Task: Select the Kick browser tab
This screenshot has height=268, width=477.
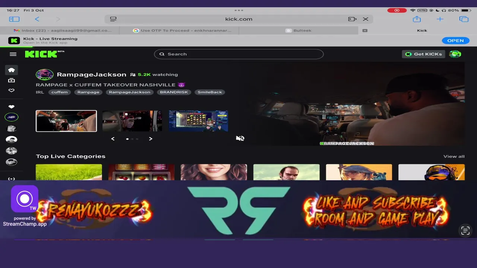Action: [x=422, y=31]
